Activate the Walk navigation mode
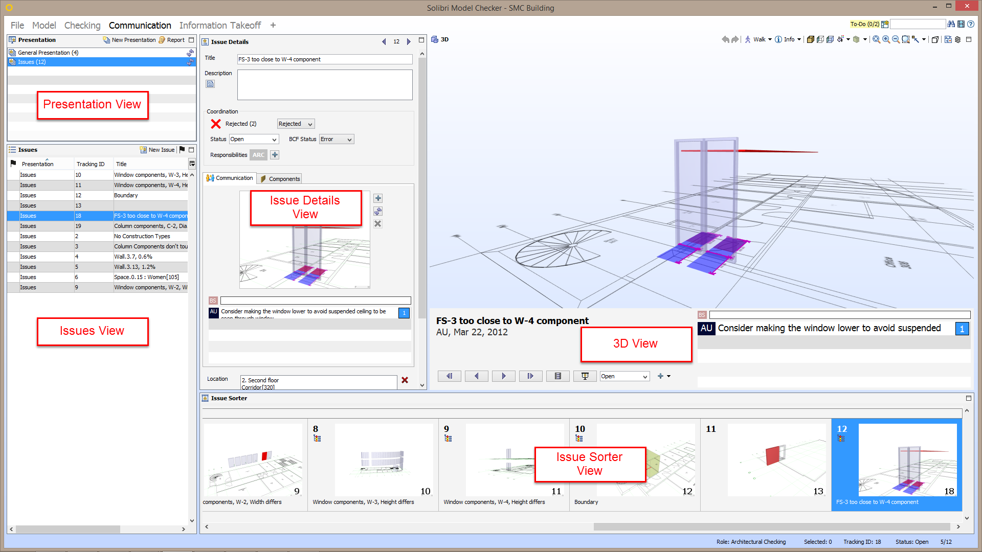Screen dimensions: 982x552 [x=755, y=39]
